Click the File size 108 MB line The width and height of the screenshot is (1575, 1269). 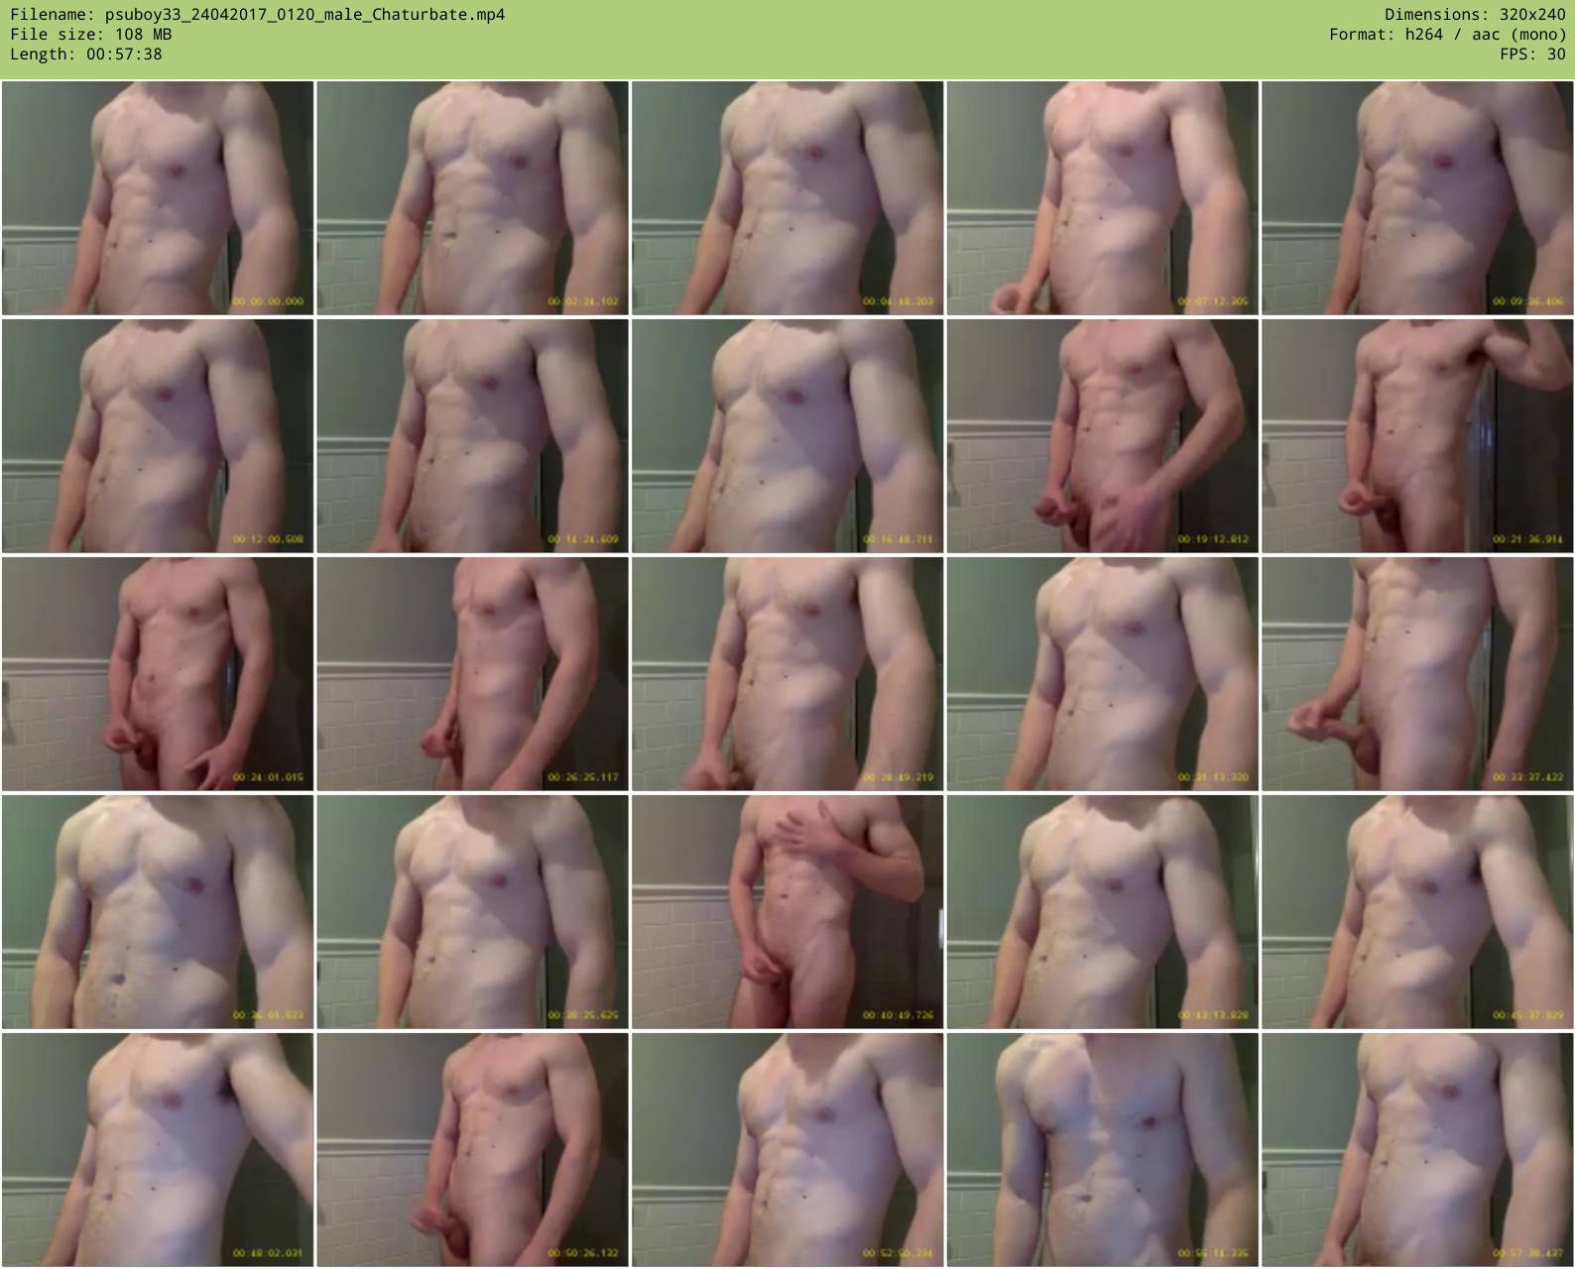pos(90,35)
